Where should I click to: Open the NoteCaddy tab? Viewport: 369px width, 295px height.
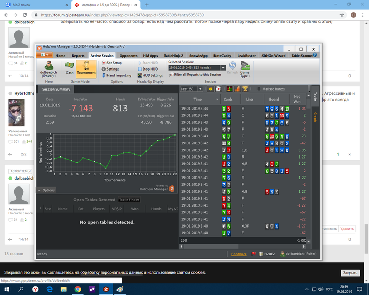[222, 56]
